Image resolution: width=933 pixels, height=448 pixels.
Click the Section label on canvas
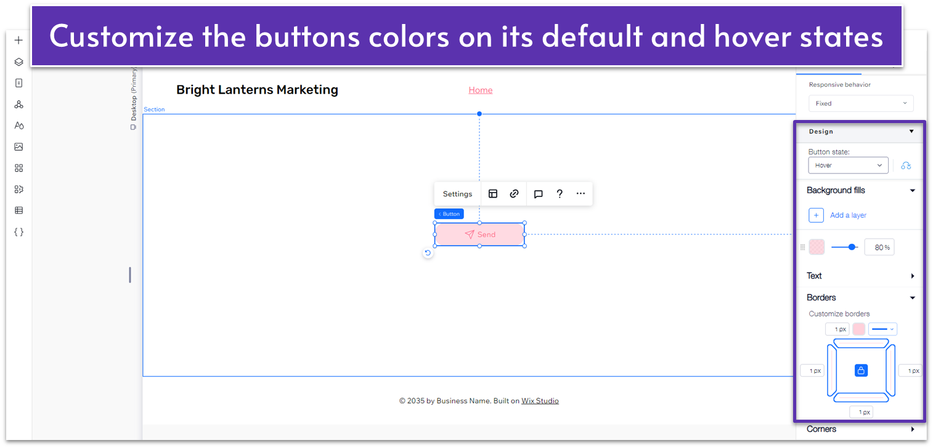pos(154,110)
